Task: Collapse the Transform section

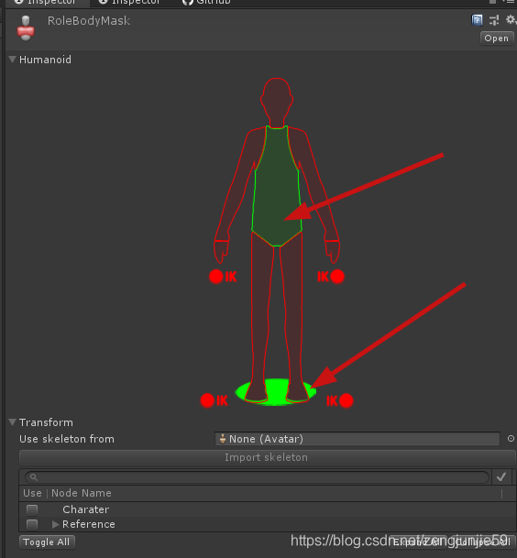Action: pos(13,422)
